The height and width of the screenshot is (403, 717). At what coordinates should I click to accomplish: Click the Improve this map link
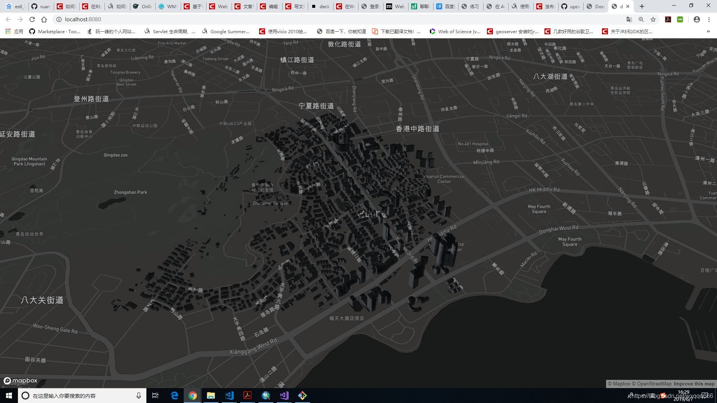click(694, 384)
